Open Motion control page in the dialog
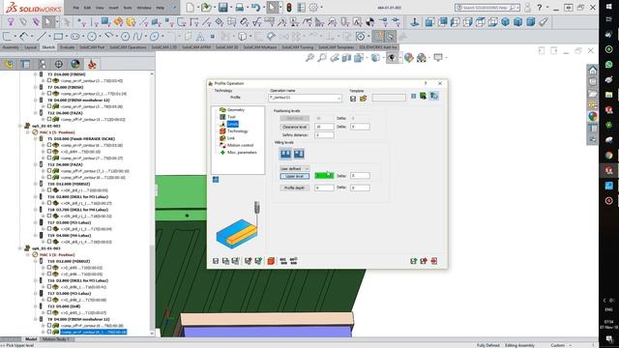The image size is (619, 348). click(240, 145)
